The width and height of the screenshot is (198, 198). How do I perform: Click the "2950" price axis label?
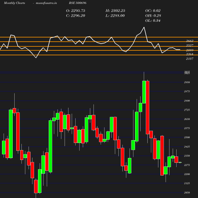[187, 82]
